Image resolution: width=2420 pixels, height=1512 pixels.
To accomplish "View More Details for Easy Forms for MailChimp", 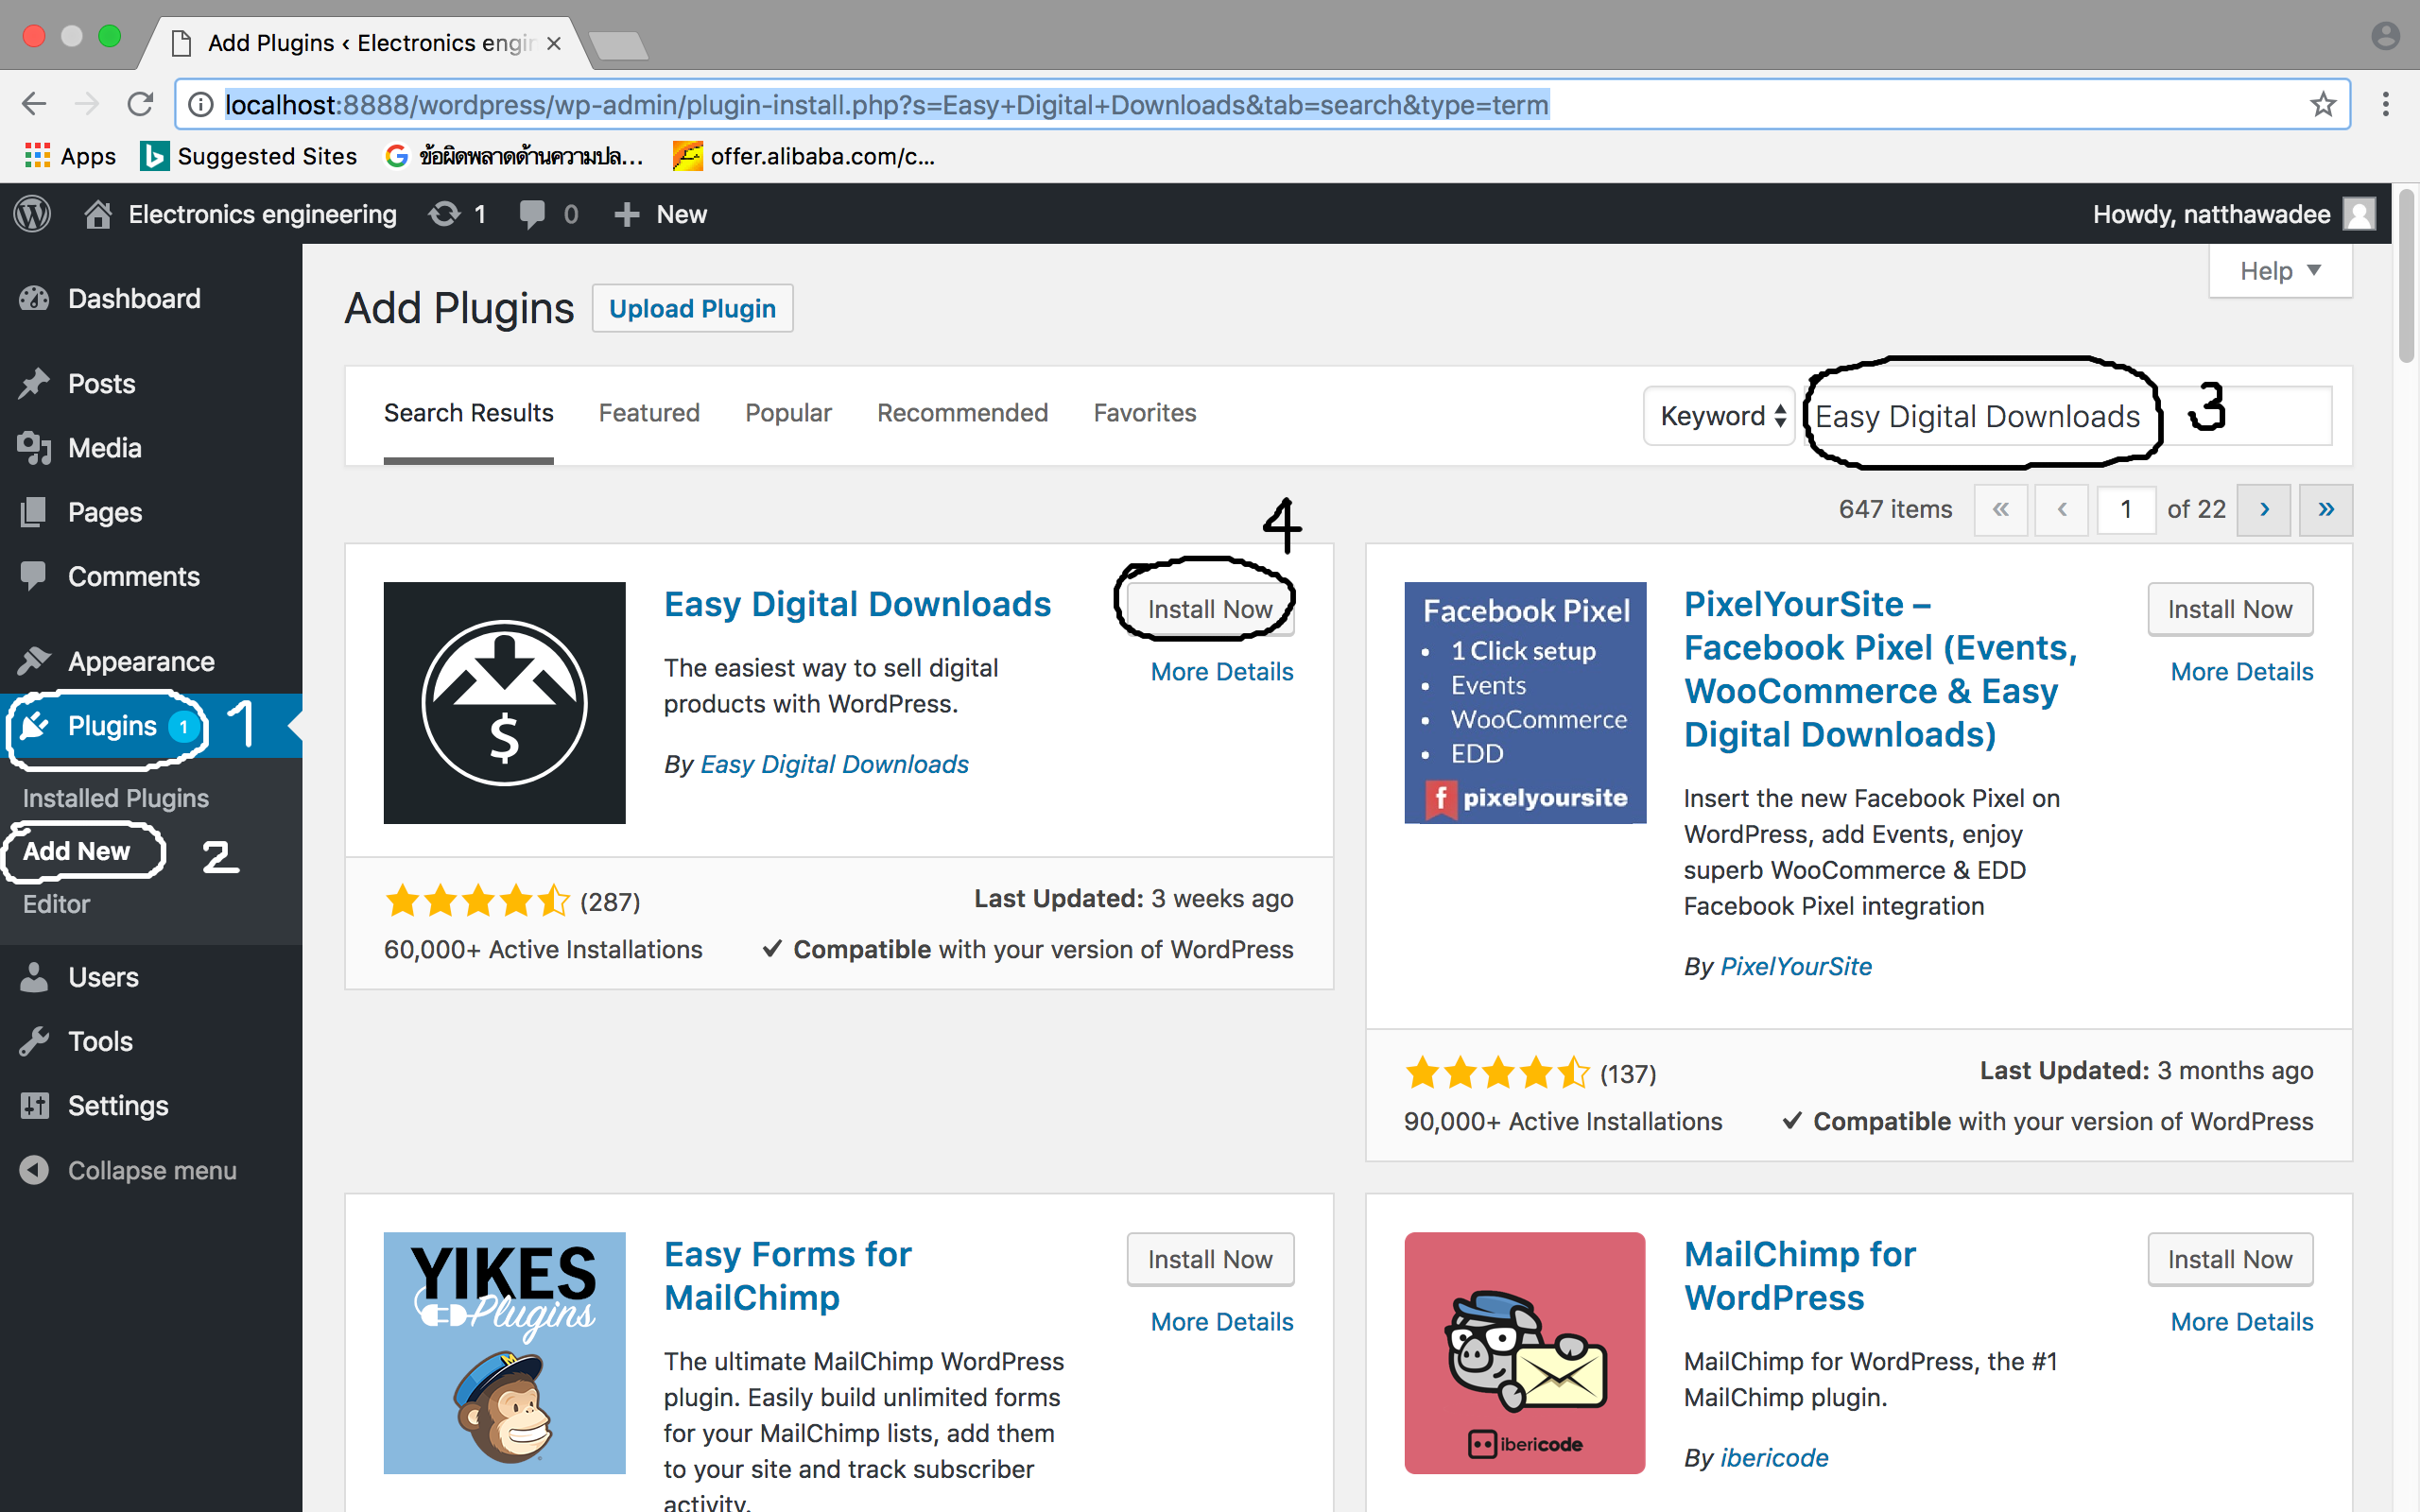I will [1222, 1322].
